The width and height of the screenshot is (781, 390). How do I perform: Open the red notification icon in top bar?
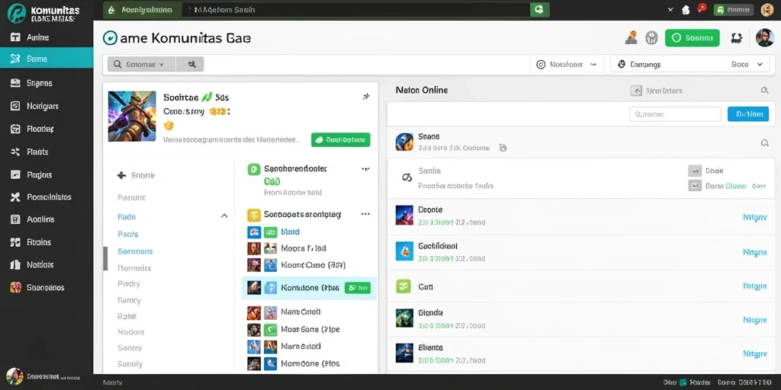tap(702, 8)
